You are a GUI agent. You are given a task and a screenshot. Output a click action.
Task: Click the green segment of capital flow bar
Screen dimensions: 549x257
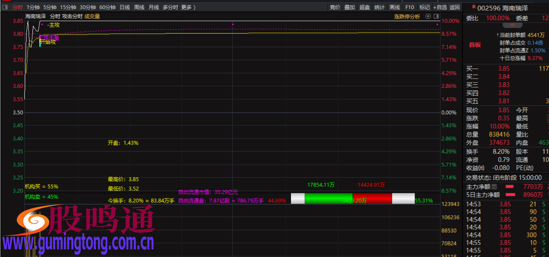coord(328,198)
